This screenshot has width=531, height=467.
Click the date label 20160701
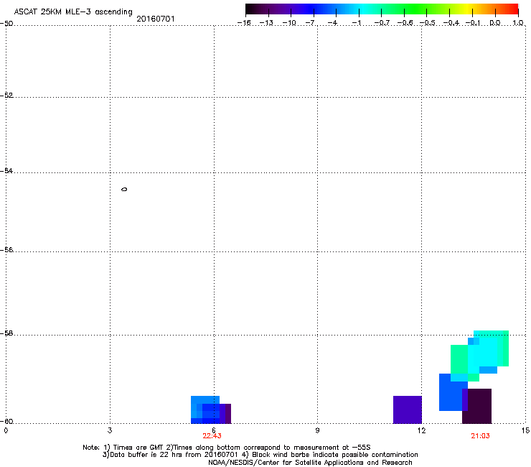click(x=156, y=19)
